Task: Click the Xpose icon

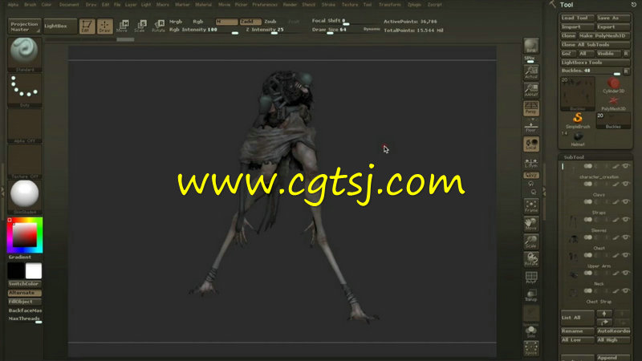Action: 531,348
